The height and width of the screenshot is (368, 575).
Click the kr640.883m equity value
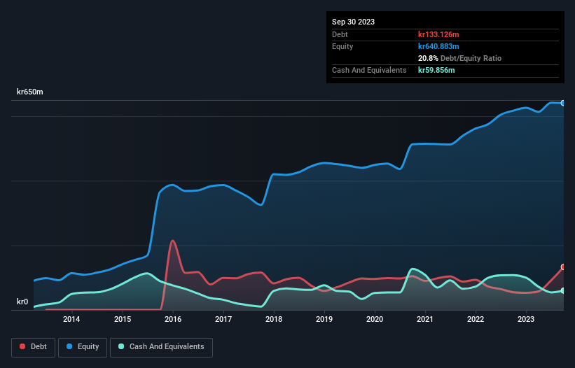pyautogui.click(x=438, y=46)
